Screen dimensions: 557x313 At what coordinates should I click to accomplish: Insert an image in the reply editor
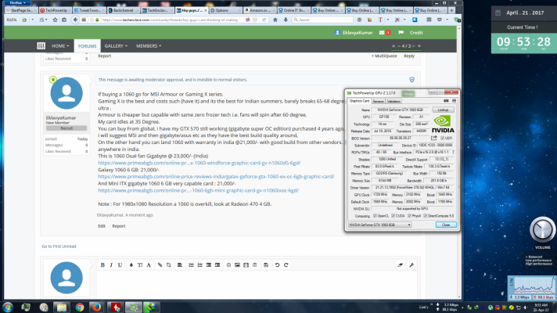tap(237, 264)
